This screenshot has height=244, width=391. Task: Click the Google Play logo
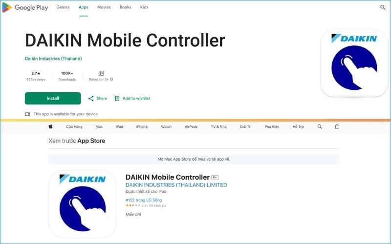tap(25, 7)
